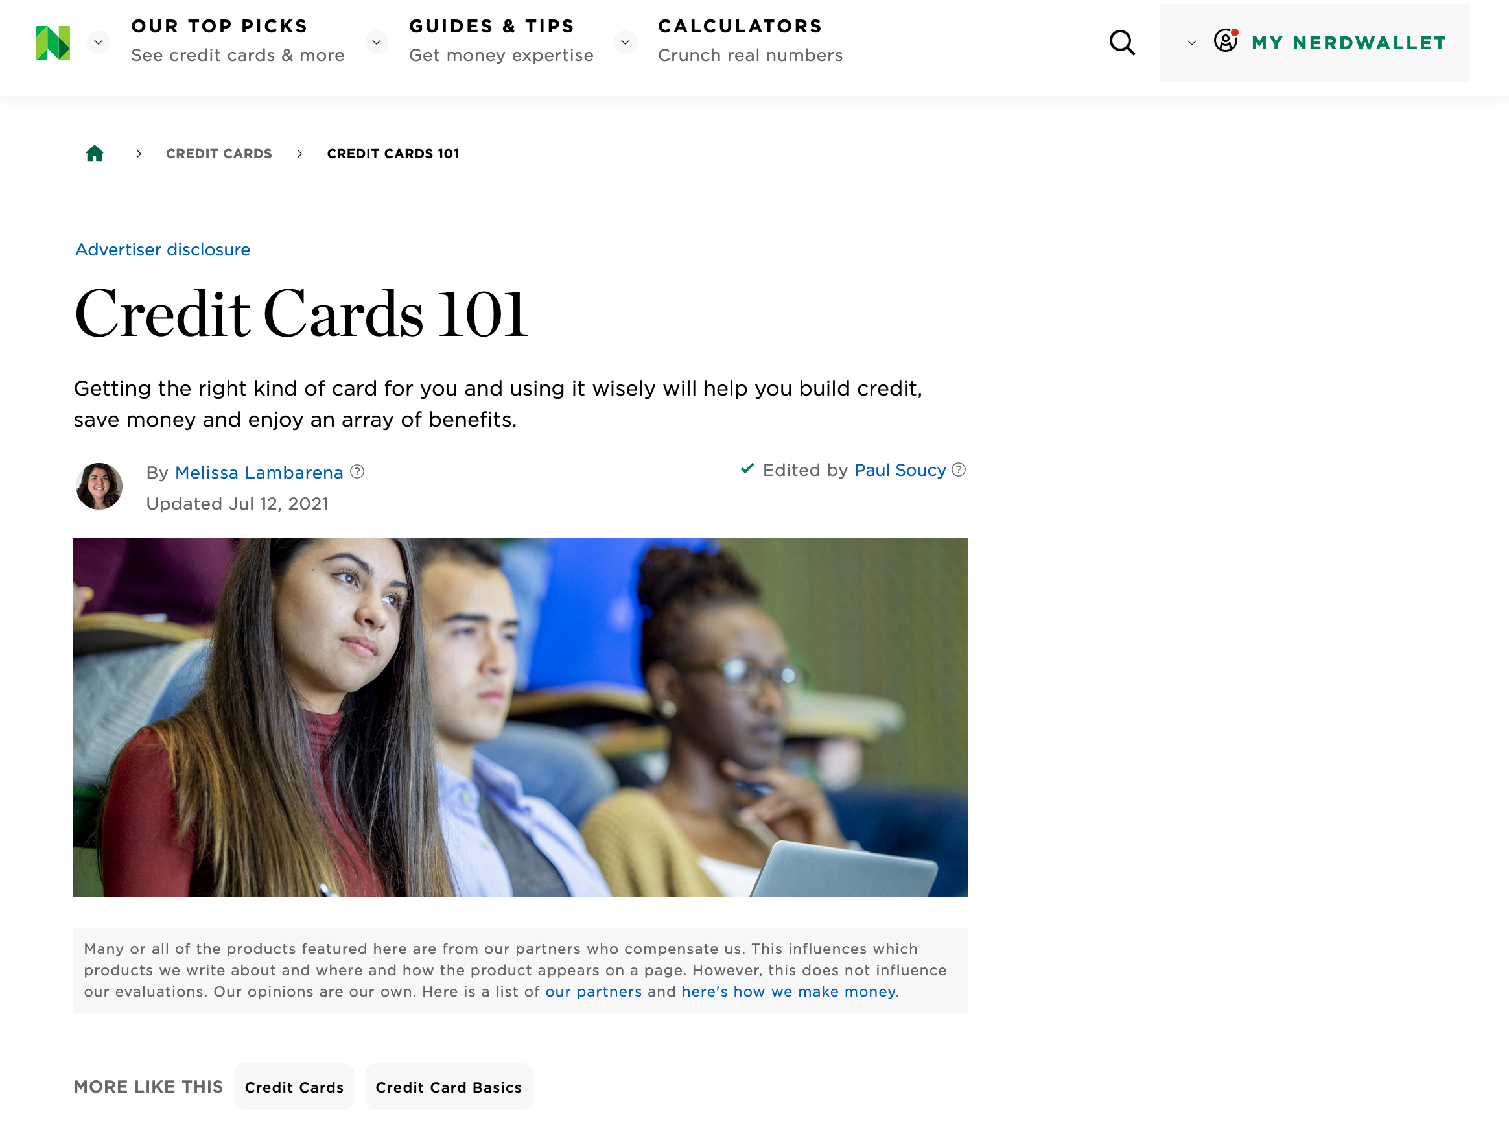Screen dimensions: 1509x1123
Task: Select the Credit Cards tab
Action: tap(292, 1087)
